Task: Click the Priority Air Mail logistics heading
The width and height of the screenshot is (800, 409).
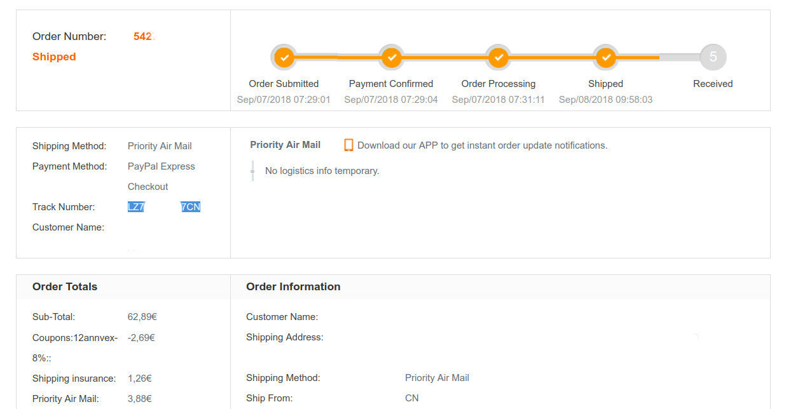Action: (286, 145)
